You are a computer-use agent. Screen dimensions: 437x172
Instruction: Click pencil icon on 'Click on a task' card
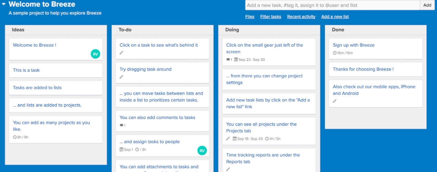point(121,53)
